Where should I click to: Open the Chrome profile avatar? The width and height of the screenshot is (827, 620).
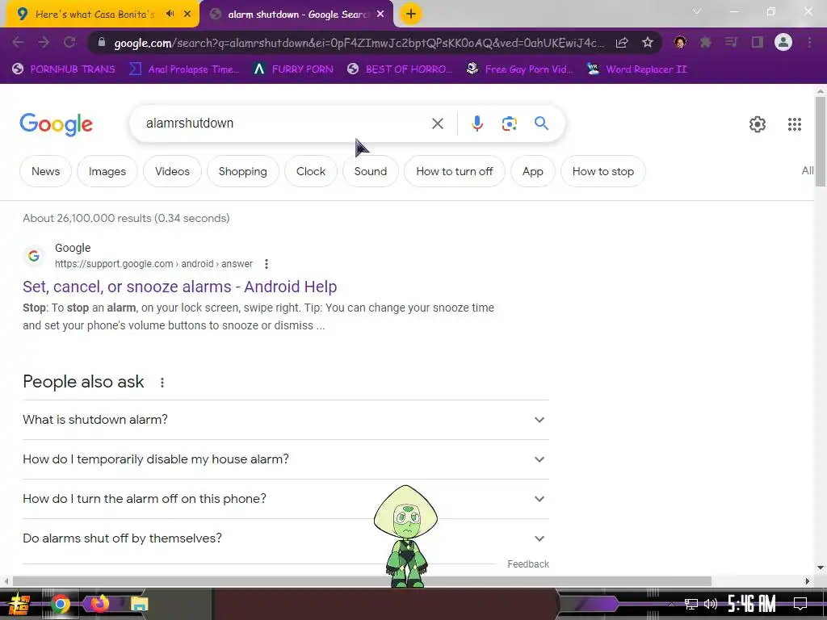pyautogui.click(x=783, y=42)
